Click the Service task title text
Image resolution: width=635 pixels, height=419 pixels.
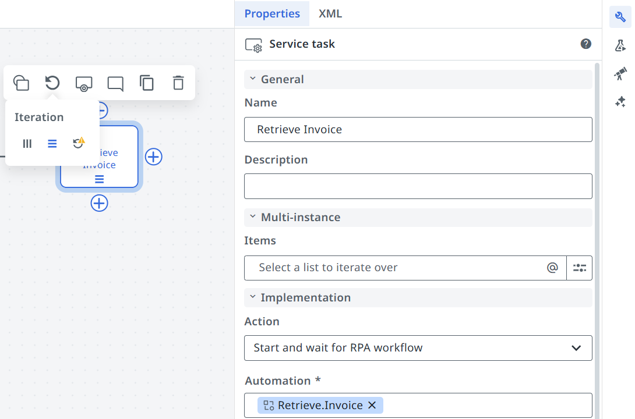pos(302,44)
